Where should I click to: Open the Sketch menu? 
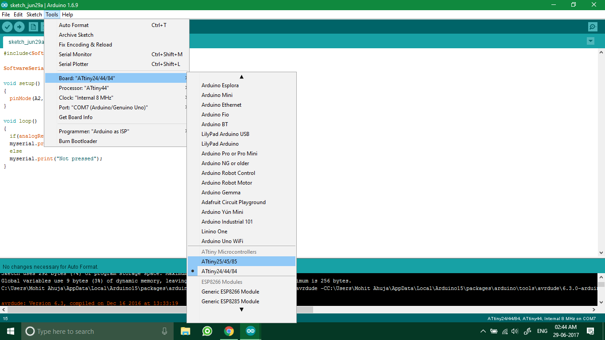coord(34,15)
